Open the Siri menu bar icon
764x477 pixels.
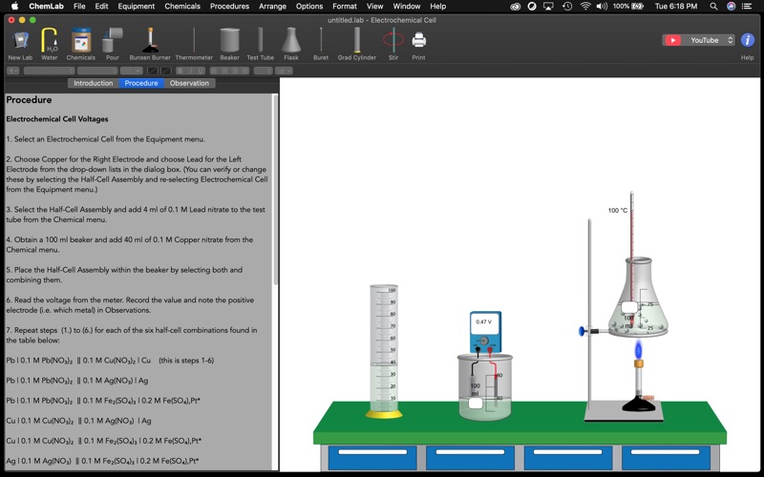tap(731, 7)
